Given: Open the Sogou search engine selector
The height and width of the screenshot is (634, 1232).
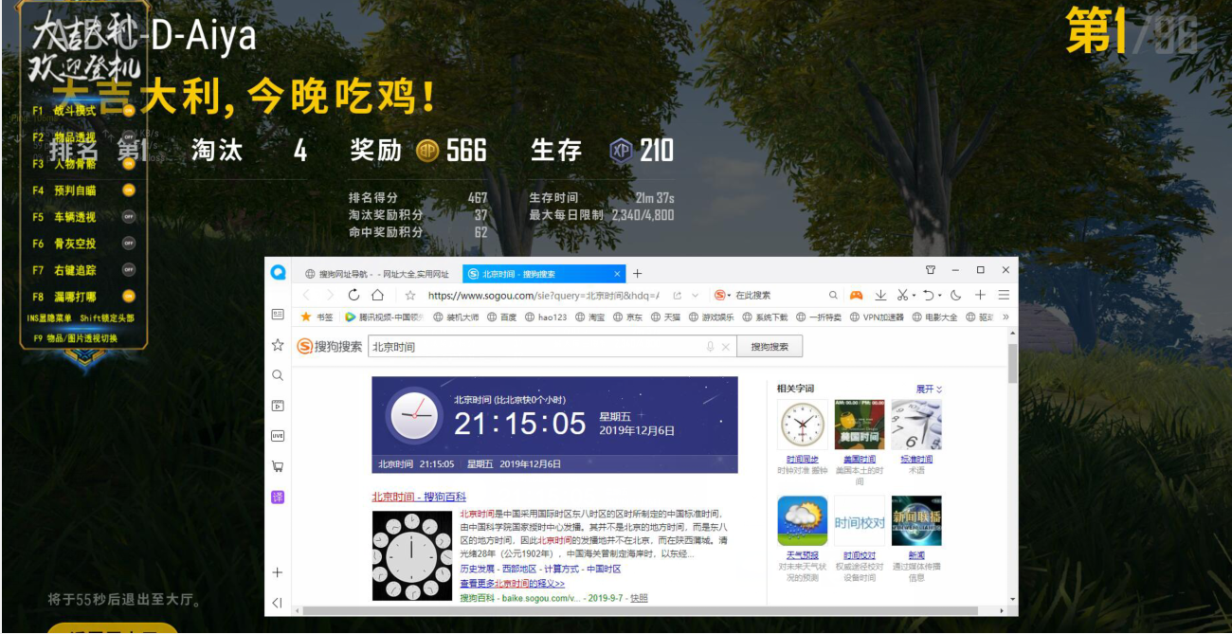Looking at the screenshot, I should click(722, 296).
